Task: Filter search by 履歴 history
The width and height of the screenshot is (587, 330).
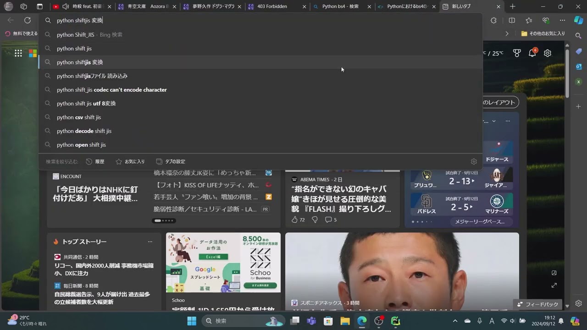Action: (x=95, y=161)
